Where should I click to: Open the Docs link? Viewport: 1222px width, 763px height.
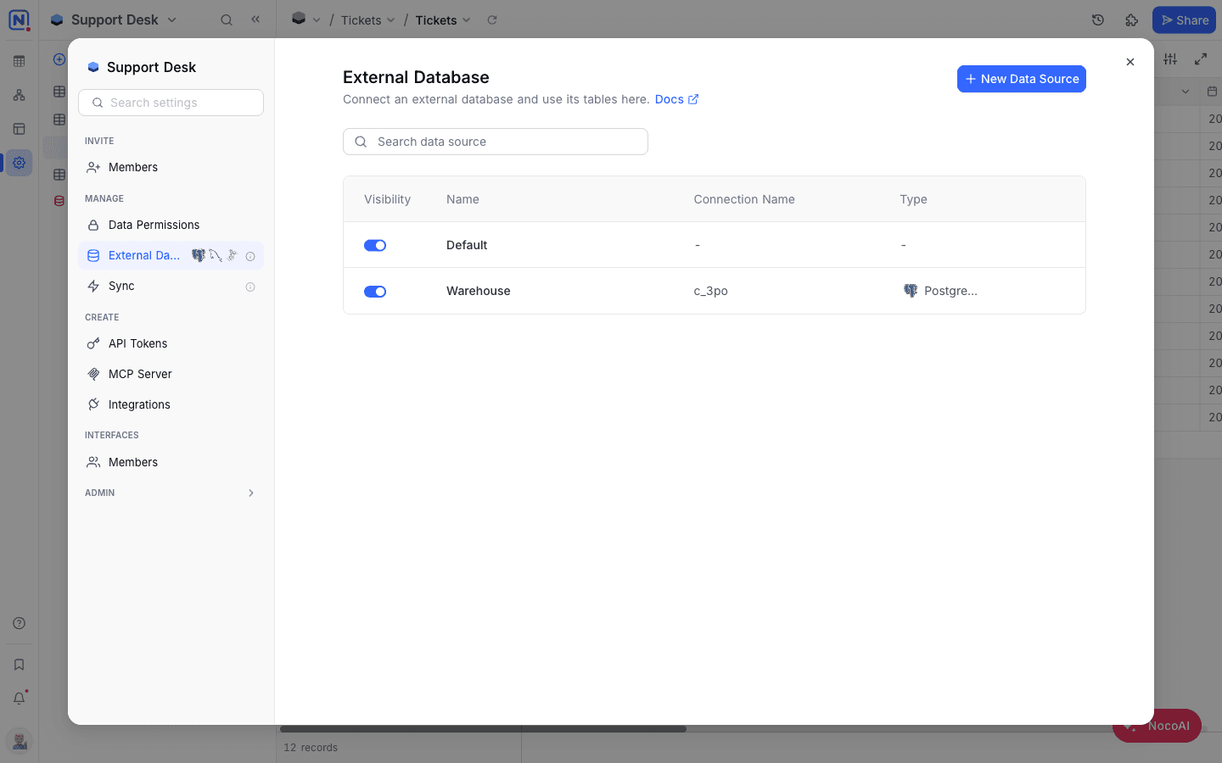click(676, 99)
